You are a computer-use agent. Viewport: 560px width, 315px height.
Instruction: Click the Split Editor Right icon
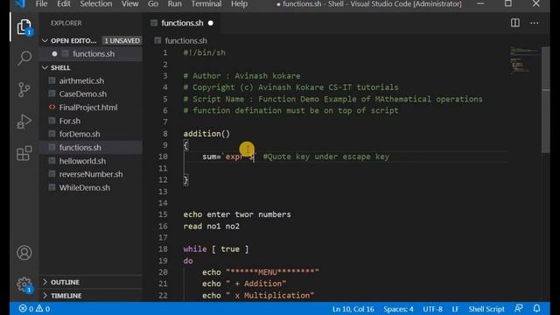(x=515, y=23)
